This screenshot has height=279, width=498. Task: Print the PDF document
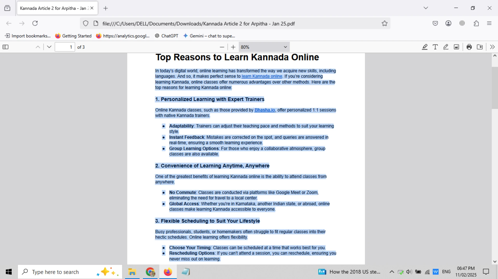pos(469,47)
